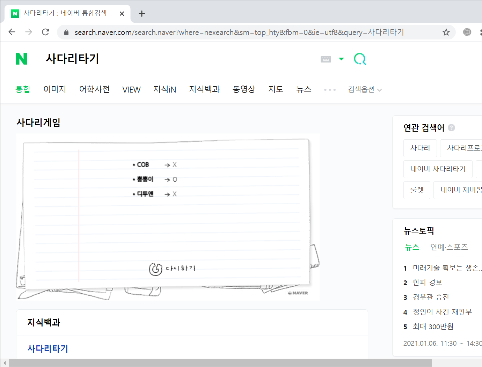Minimize the browser window
This screenshot has height=367, width=482.
coord(469,7)
